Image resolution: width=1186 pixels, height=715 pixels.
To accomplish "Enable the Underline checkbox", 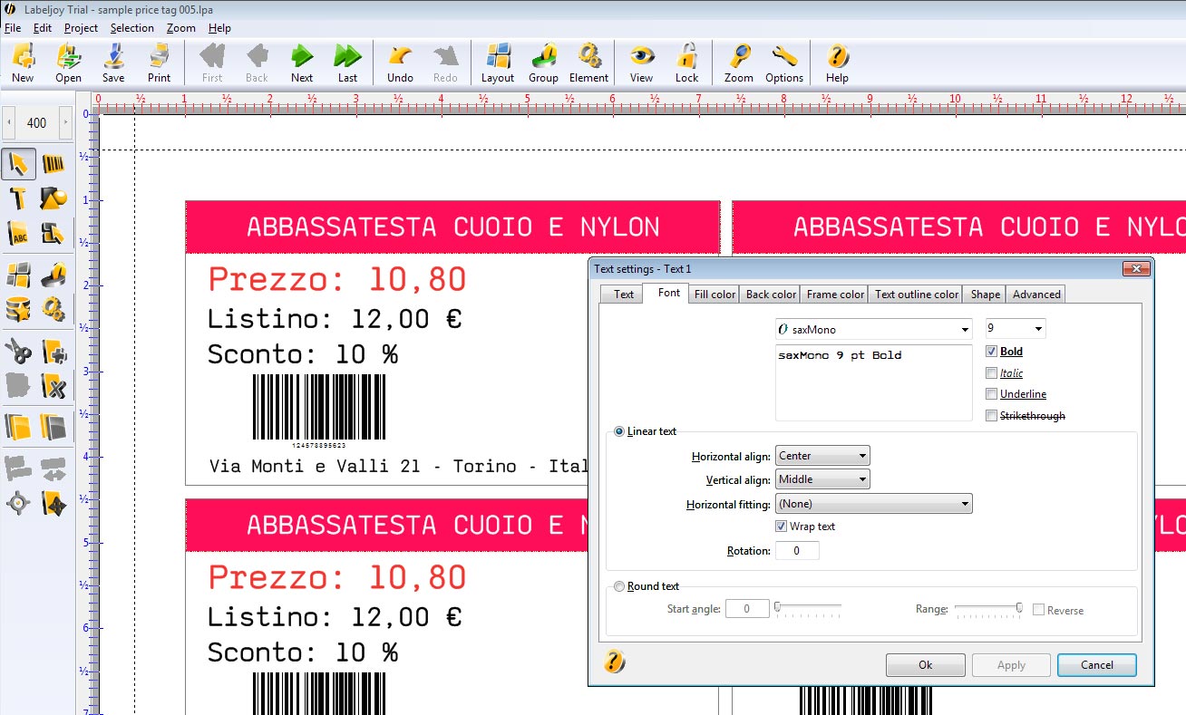I will (991, 394).
